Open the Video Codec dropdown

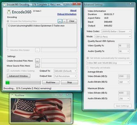(117, 31)
